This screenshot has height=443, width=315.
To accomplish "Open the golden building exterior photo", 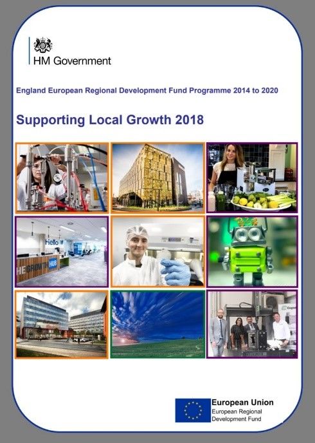I will [x=157, y=178].
